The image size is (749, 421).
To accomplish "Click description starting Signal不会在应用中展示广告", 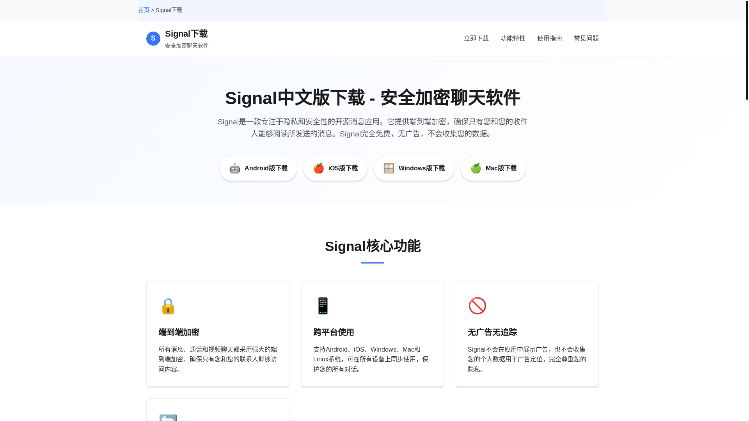I will tap(527, 359).
